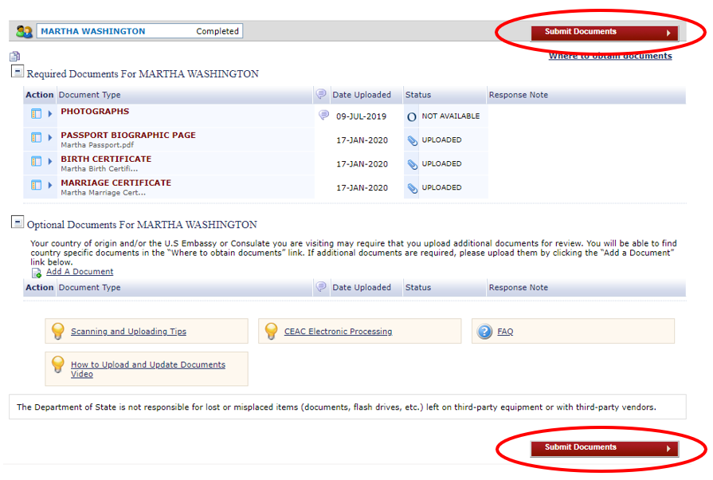Expand the BIRTH CERTIFICATE row arrow
The width and height of the screenshot is (713, 480).
tap(50, 163)
